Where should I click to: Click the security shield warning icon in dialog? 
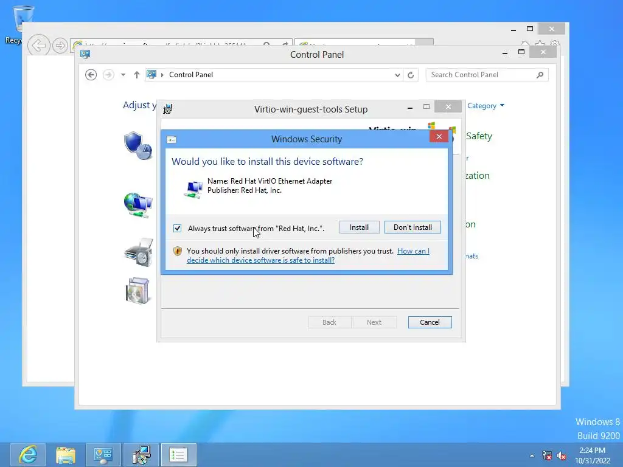coord(177,251)
